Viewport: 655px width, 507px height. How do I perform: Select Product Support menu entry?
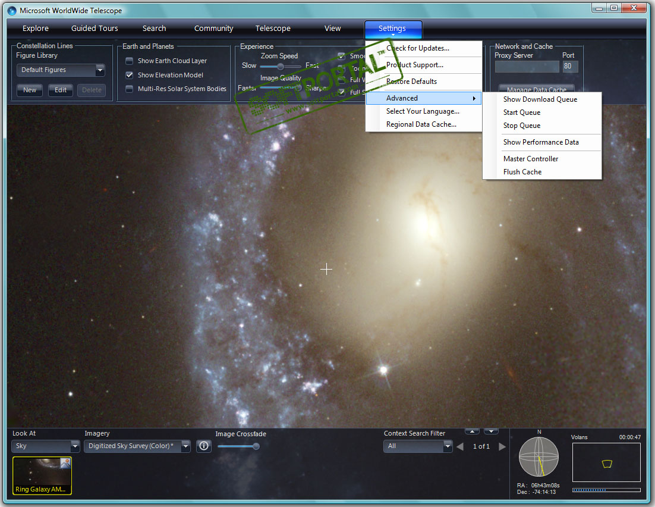click(424, 65)
